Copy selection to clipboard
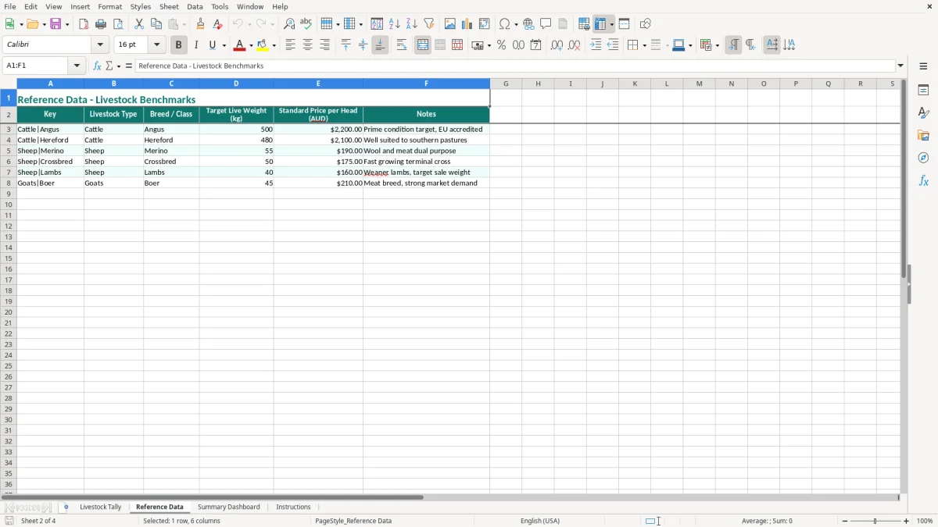The image size is (938, 527). tap(156, 24)
